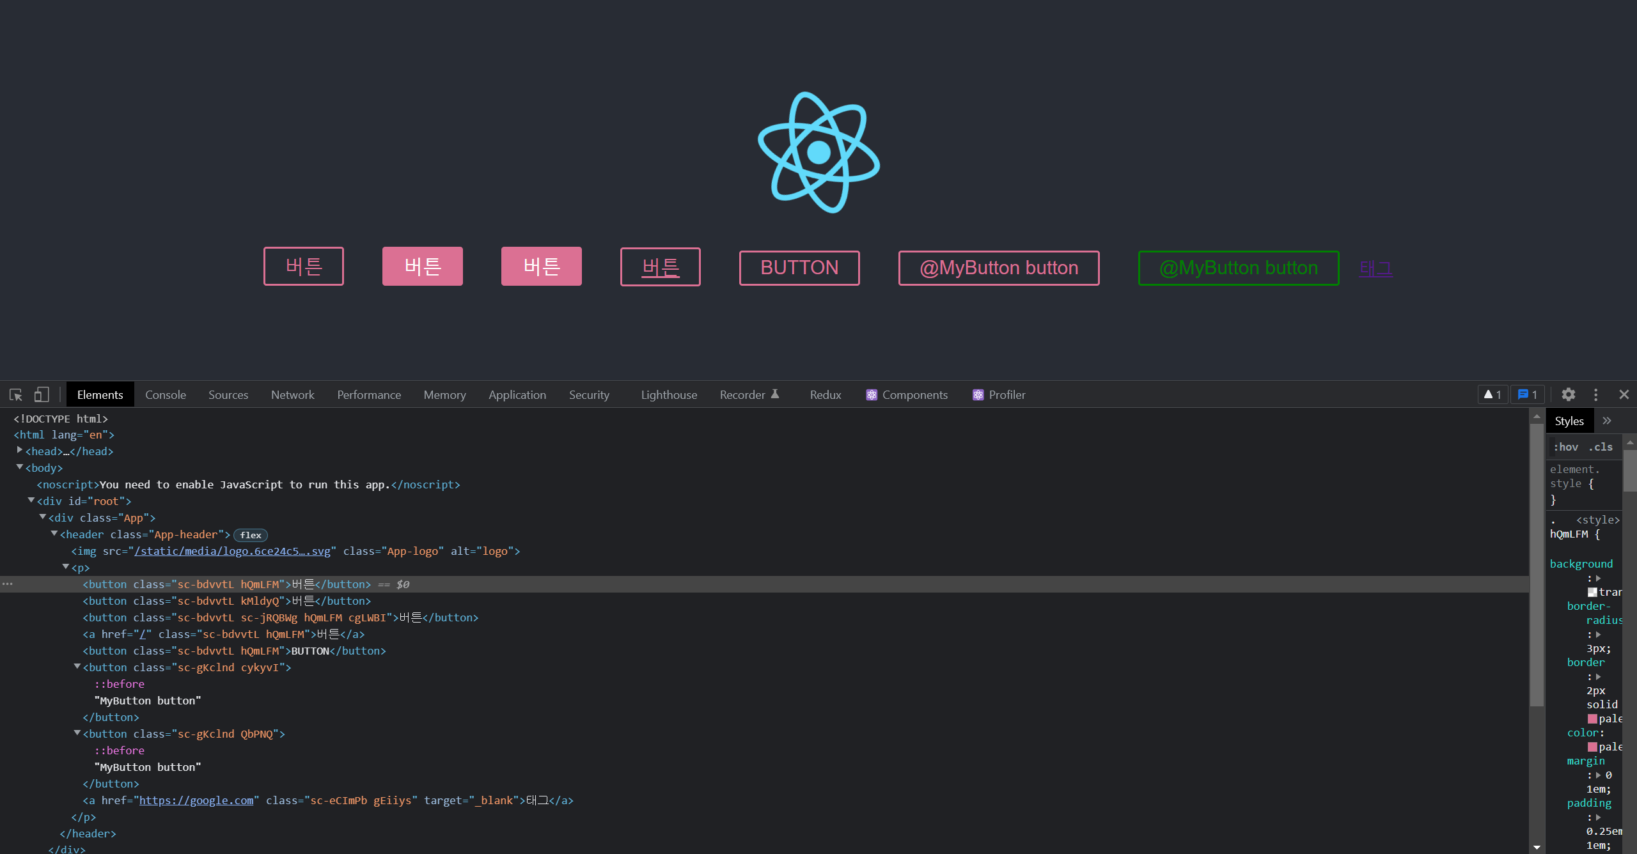Click the green @MyButton button
The image size is (1637, 854).
(x=1238, y=268)
